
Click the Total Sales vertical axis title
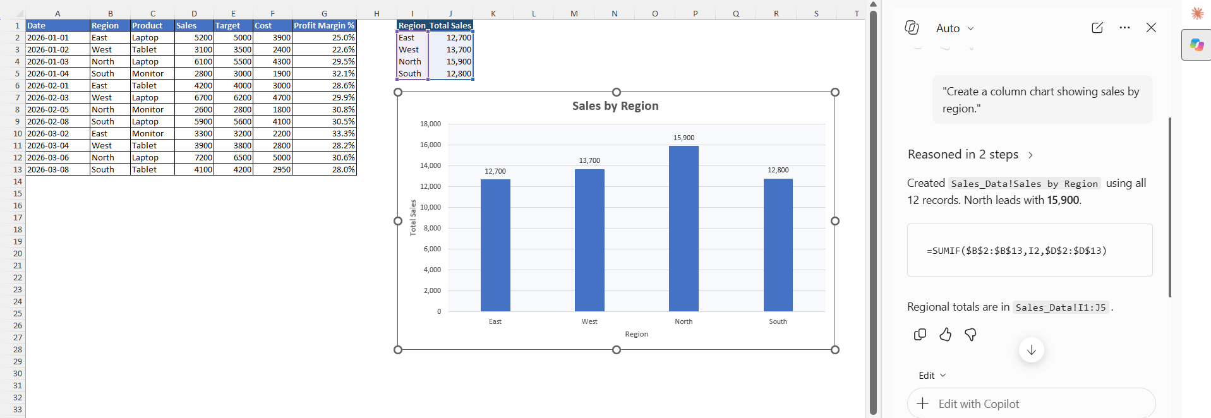point(413,218)
